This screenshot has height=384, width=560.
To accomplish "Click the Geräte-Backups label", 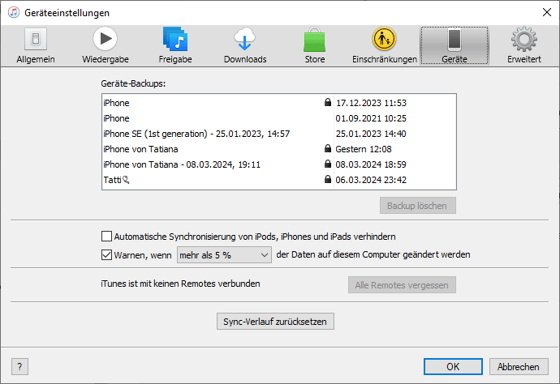I will (133, 83).
